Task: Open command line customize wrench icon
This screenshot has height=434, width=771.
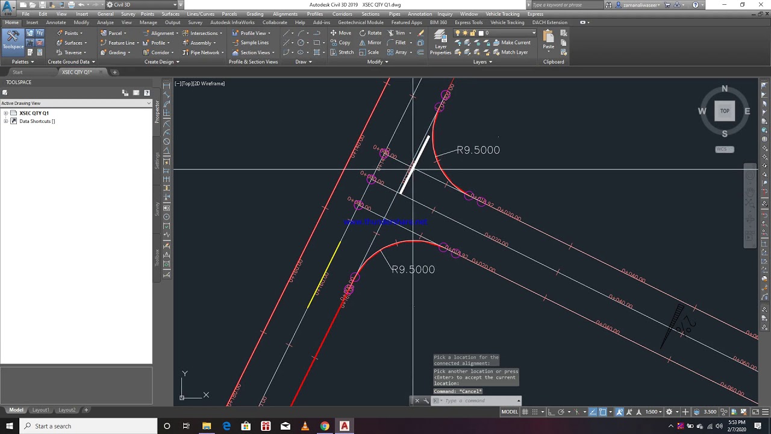Action: point(426,401)
